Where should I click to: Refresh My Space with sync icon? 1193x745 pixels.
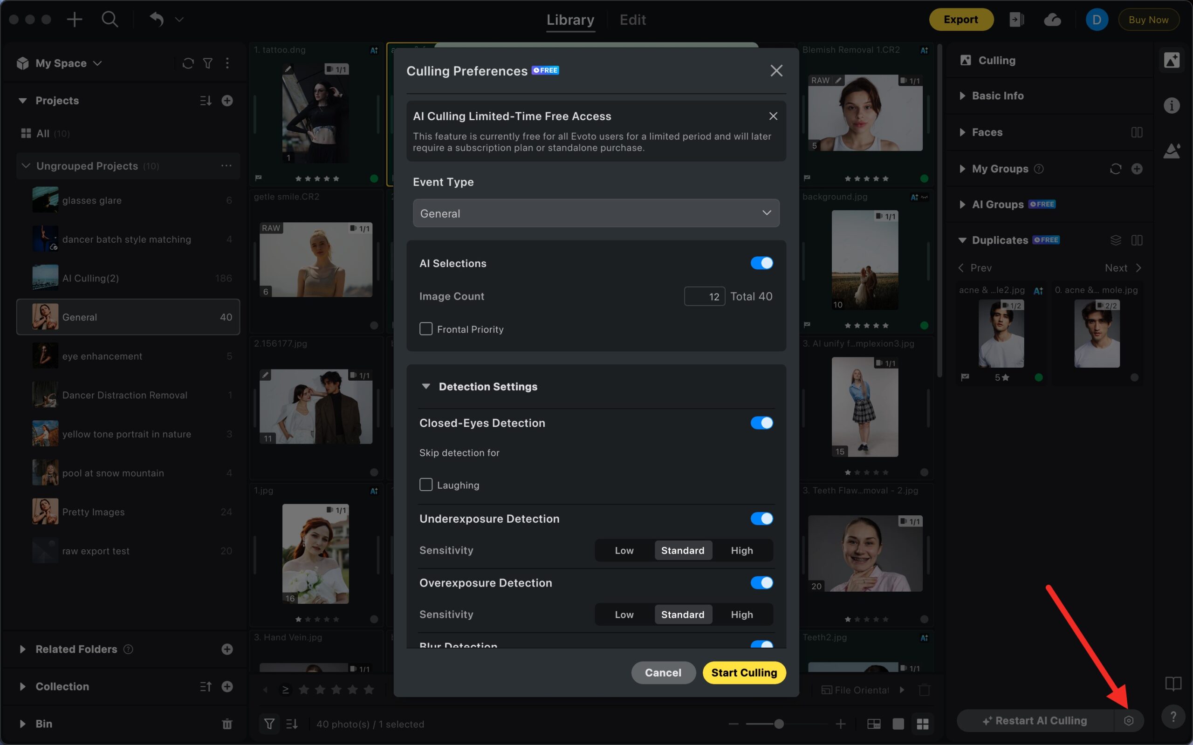188,63
